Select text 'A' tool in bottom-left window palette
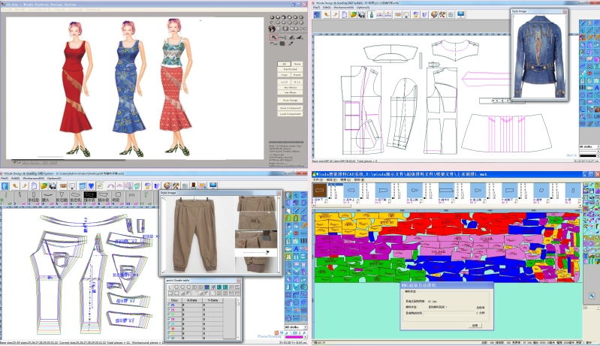The image size is (600, 346). (x=296, y=248)
